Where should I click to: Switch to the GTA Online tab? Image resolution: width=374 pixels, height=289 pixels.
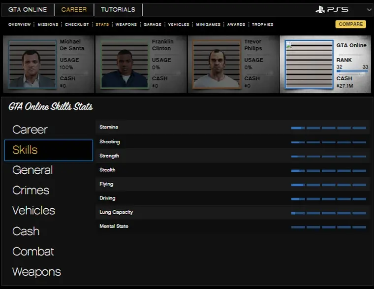tap(28, 9)
